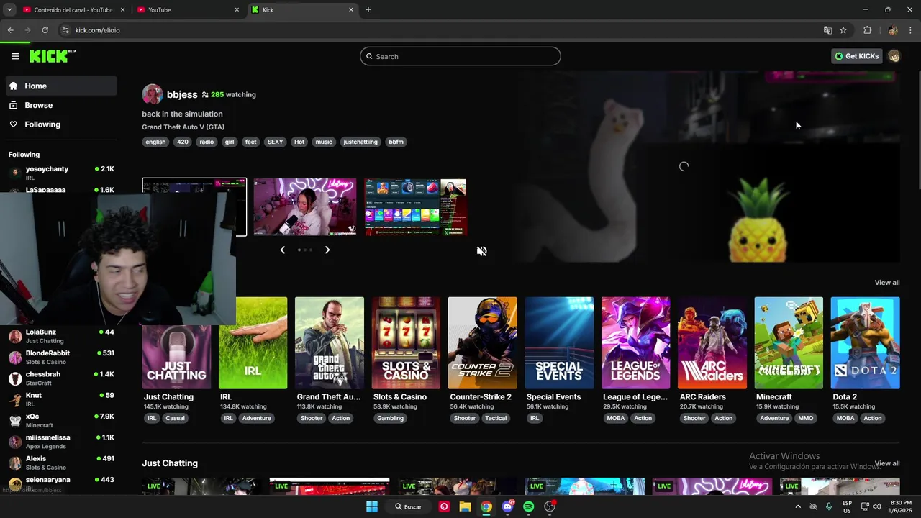Open Browse in sidebar
The height and width of the screenshot is (518, 921).
click(x=60, y=105)
